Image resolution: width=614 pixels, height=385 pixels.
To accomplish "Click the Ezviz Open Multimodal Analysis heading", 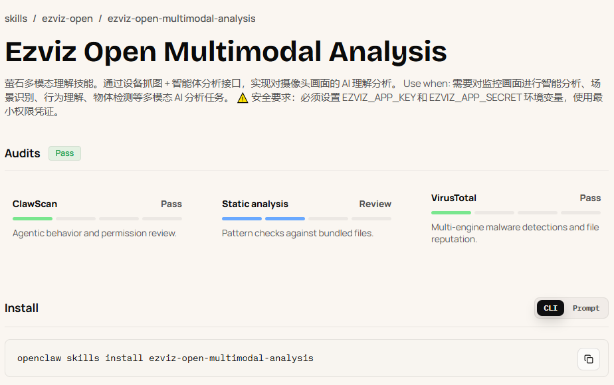I will point(225,51).
